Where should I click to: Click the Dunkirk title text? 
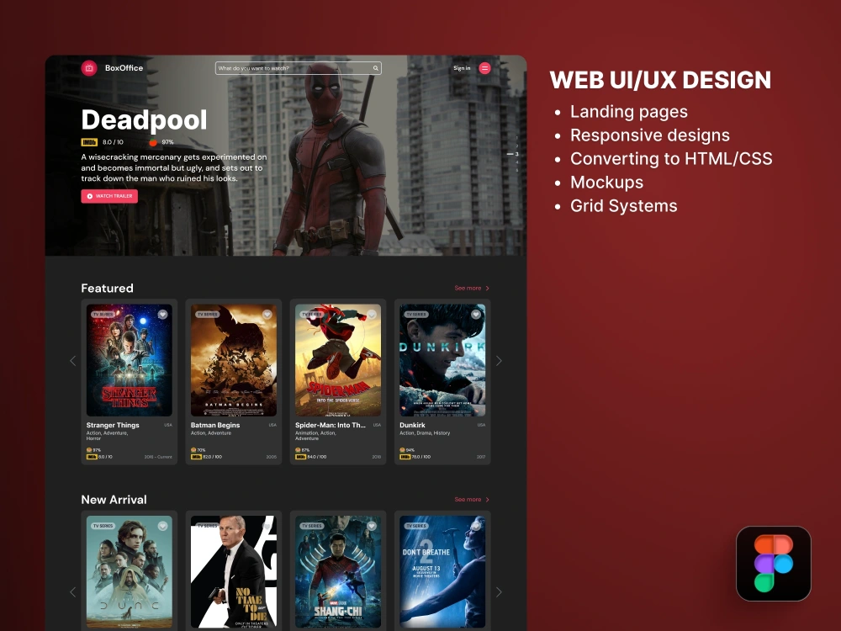point(412,425)
